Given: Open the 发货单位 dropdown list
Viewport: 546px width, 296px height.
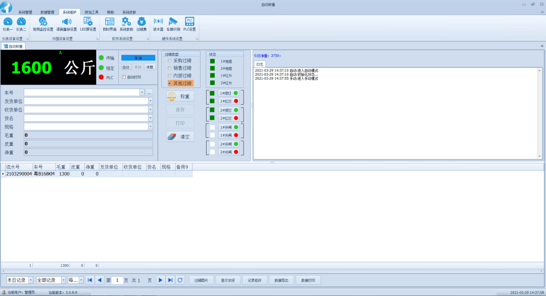Looking at the screenshot, I should coord(150,101).
